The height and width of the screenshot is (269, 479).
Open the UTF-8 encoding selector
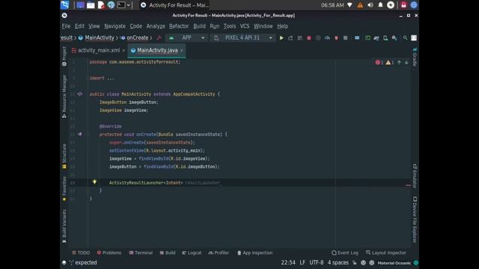(x=316, y=262)
